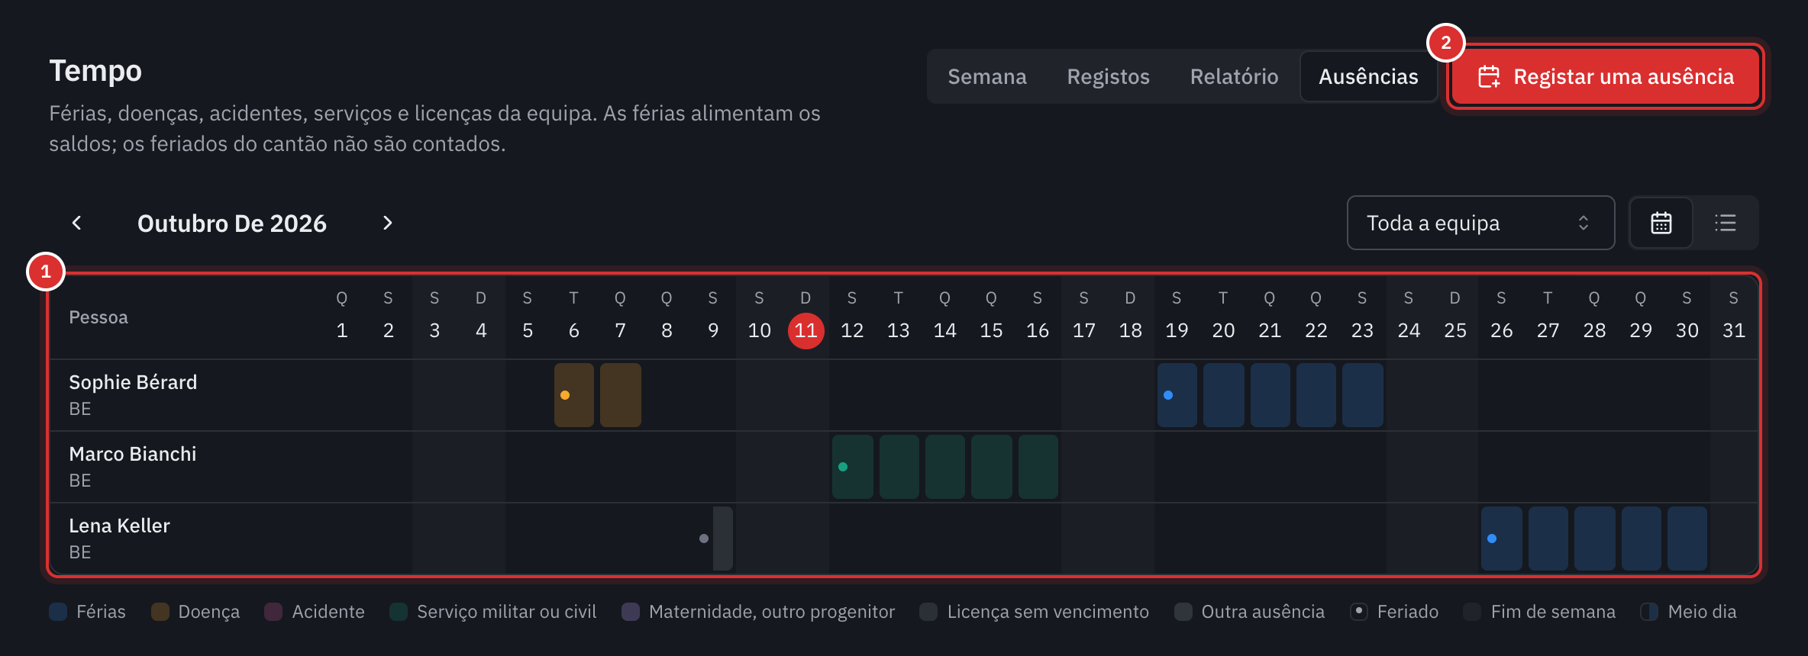Select Marco Bianchi's service block on day 12
1808x656 pixels.
(853, 467)
